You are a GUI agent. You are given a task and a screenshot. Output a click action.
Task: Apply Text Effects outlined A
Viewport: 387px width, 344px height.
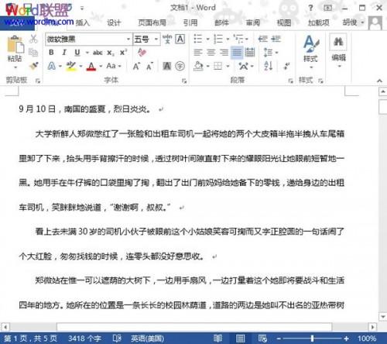click(52, 66)
